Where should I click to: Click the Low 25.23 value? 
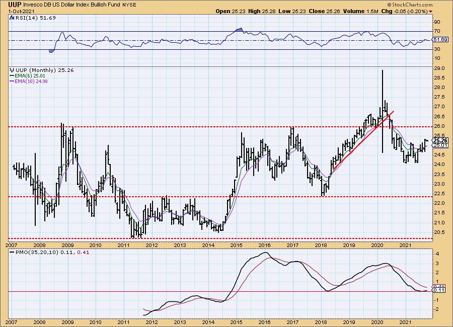coord(292,11)
